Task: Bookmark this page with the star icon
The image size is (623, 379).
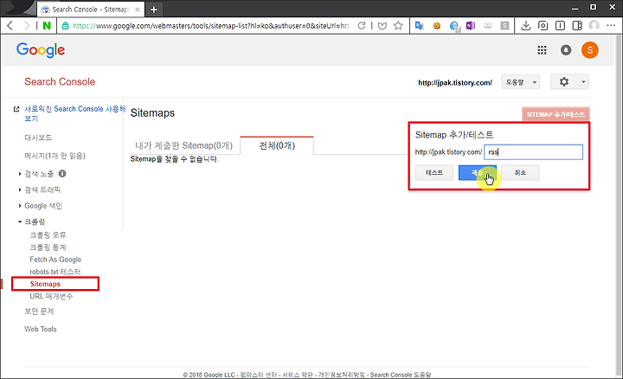Action: pyautogui.click(x=398, y=26)
